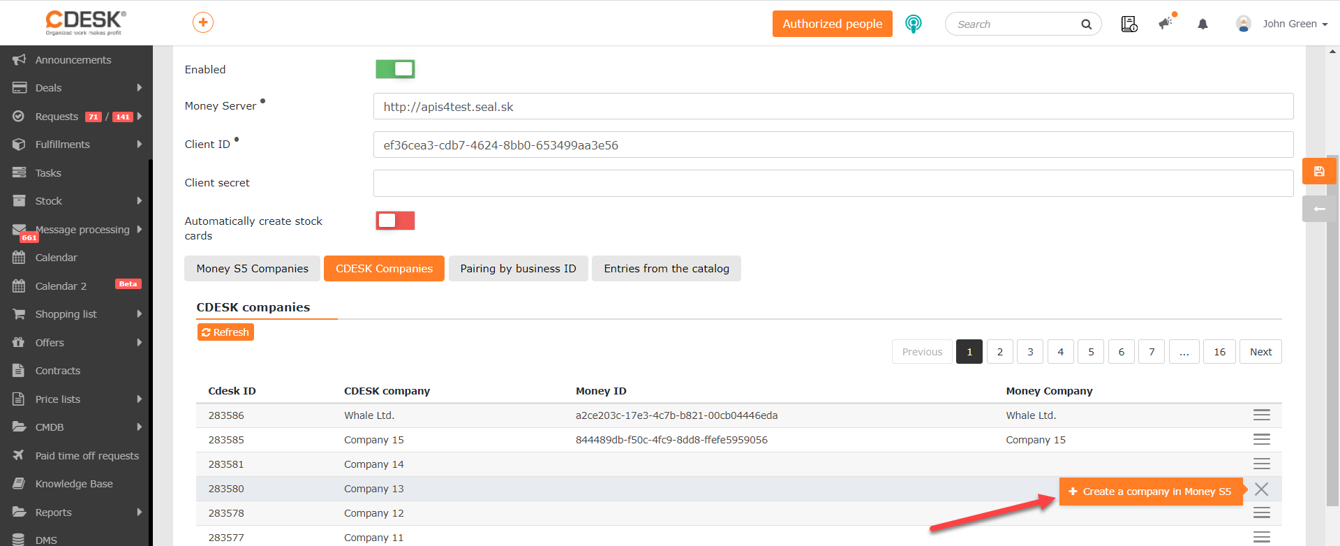Expand the Shopping list submenu

(140, 314)
